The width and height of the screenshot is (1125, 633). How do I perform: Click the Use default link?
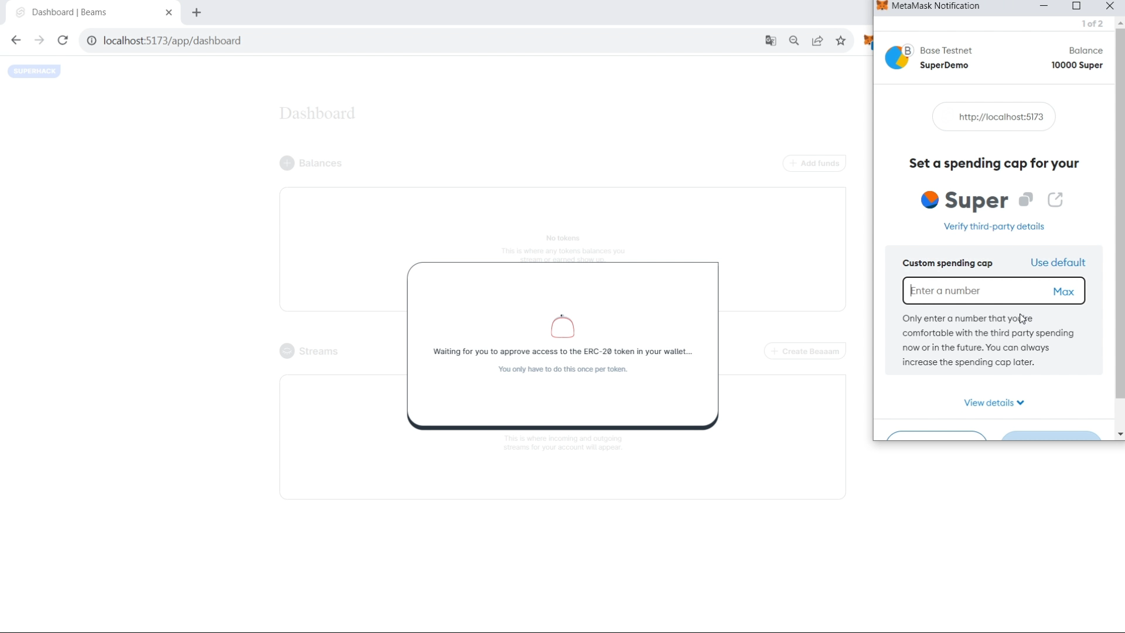click(x=1058, y=263)
